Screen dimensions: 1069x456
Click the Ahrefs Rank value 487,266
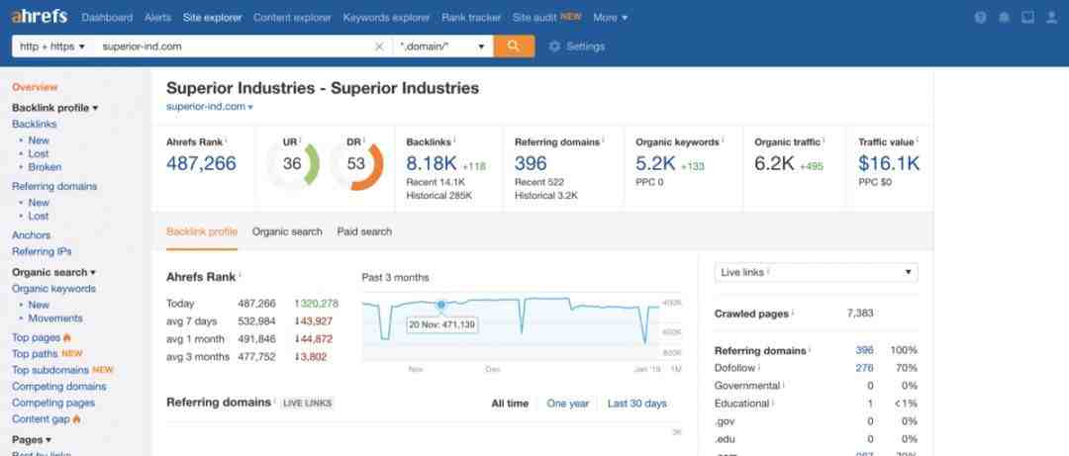click(x=201, y=163)
